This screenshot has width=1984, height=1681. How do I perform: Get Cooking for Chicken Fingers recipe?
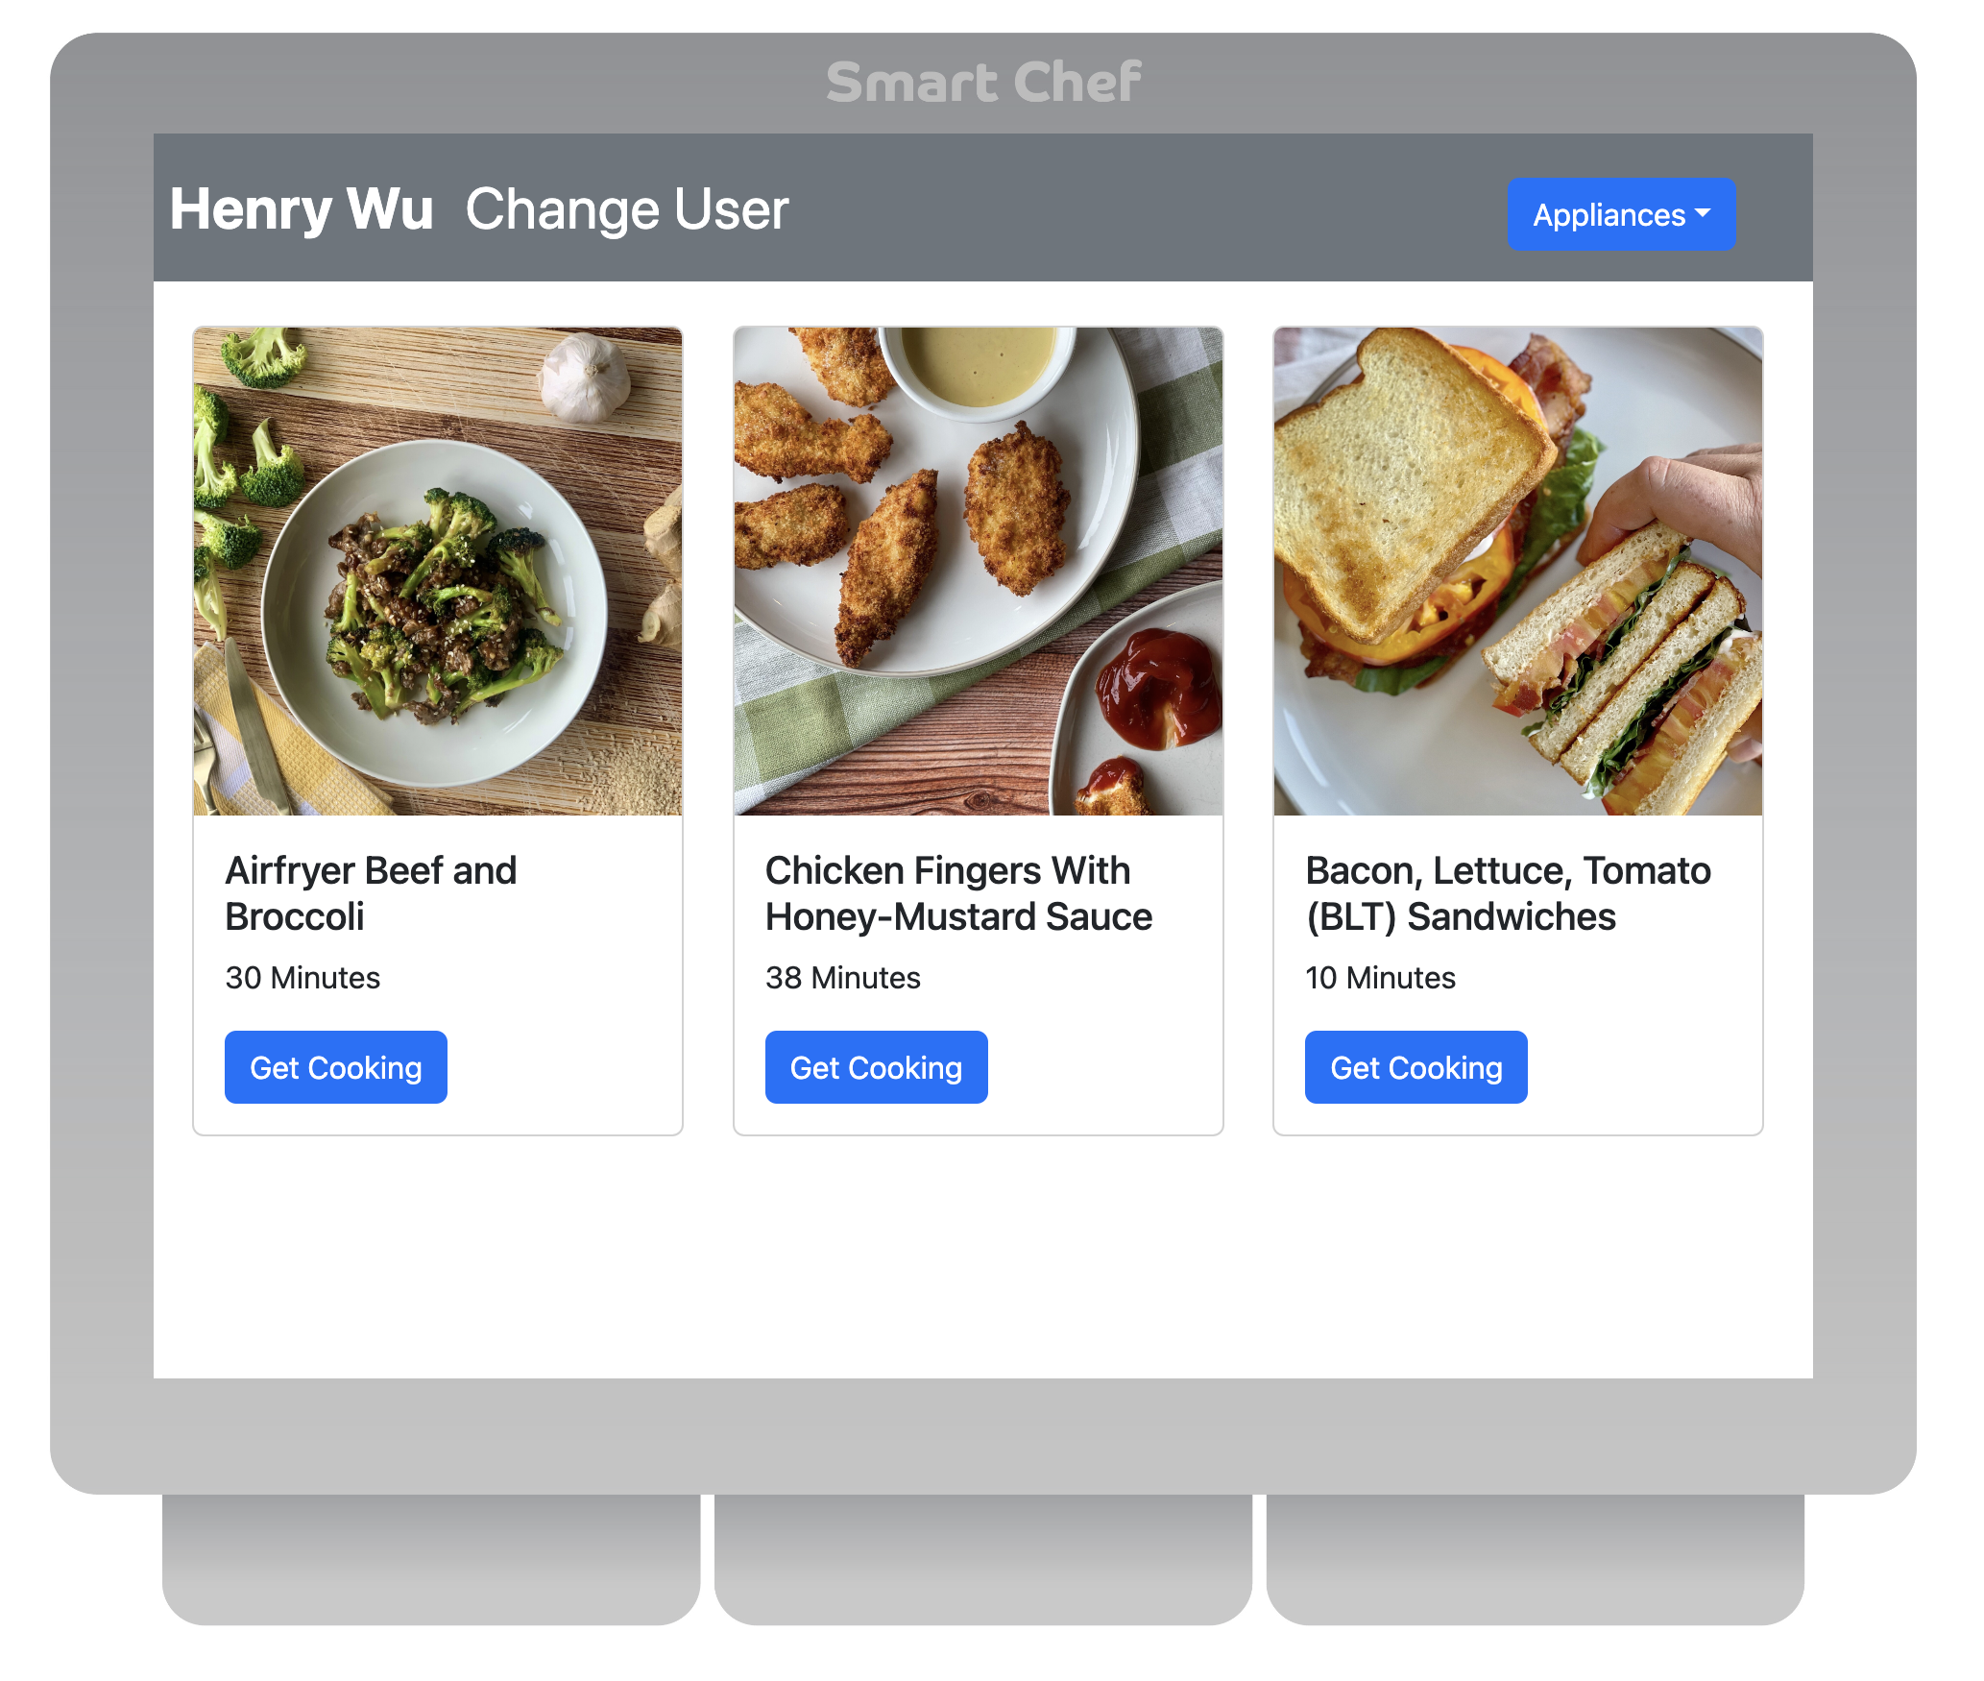[876, 1067]
